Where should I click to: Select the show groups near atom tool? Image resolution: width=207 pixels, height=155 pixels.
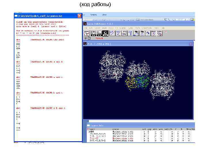tap(136, 33)
